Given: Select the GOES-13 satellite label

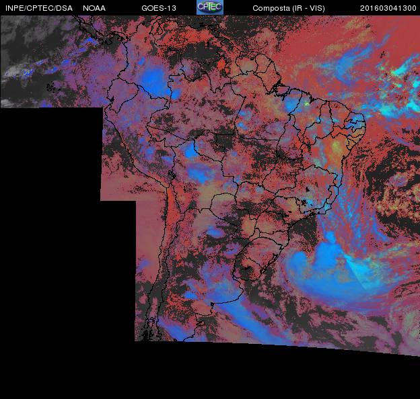Looking at the screenshot, I should pyautogui.click(x=159, y=8).
